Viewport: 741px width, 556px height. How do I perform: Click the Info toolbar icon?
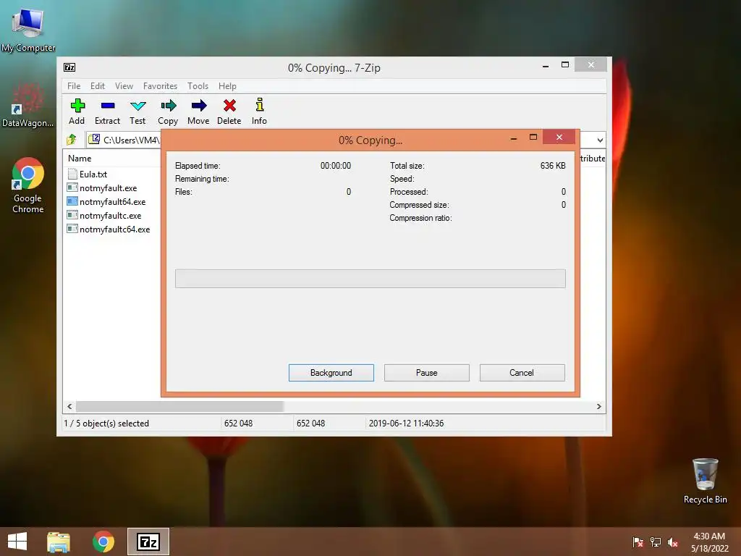pos(259,105)
